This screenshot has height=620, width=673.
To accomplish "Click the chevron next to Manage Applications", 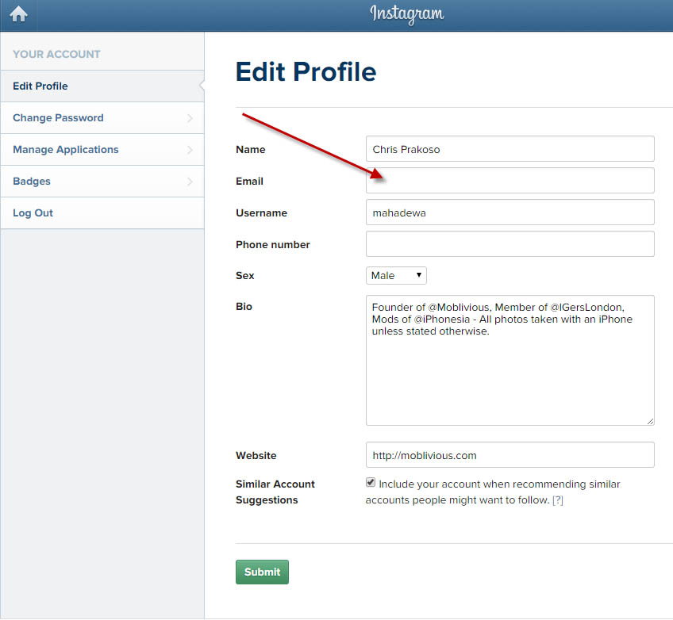I will [x=190, y=150].
